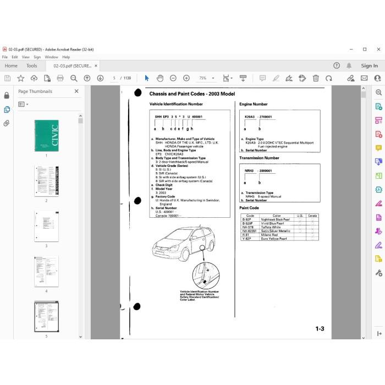This screenshot has height=385, width=385.
Task: Open notifications bell icon
Action: 349,65
